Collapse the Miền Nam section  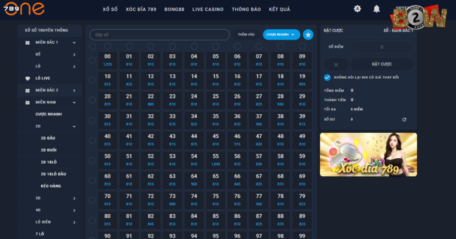[74, 102]
